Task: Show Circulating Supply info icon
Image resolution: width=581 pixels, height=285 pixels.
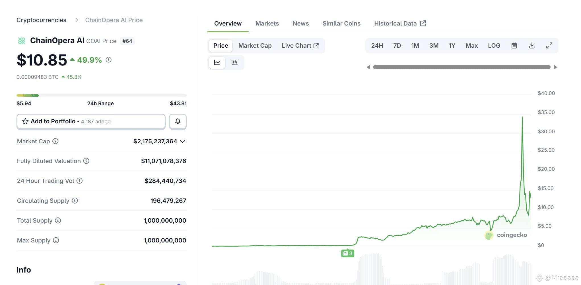Action: tap(75, 200)
